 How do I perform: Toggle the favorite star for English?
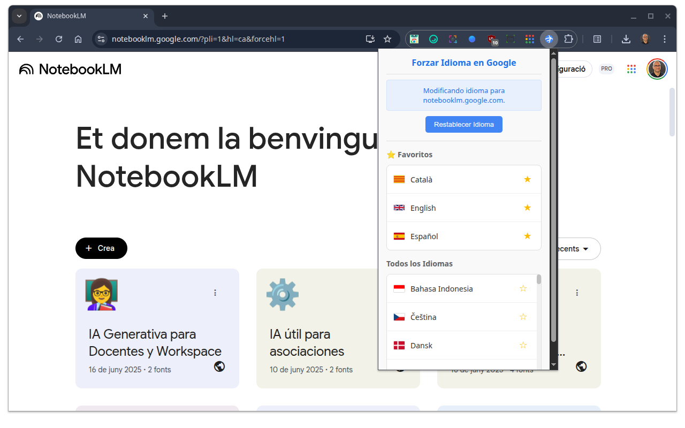pos(527,208)
